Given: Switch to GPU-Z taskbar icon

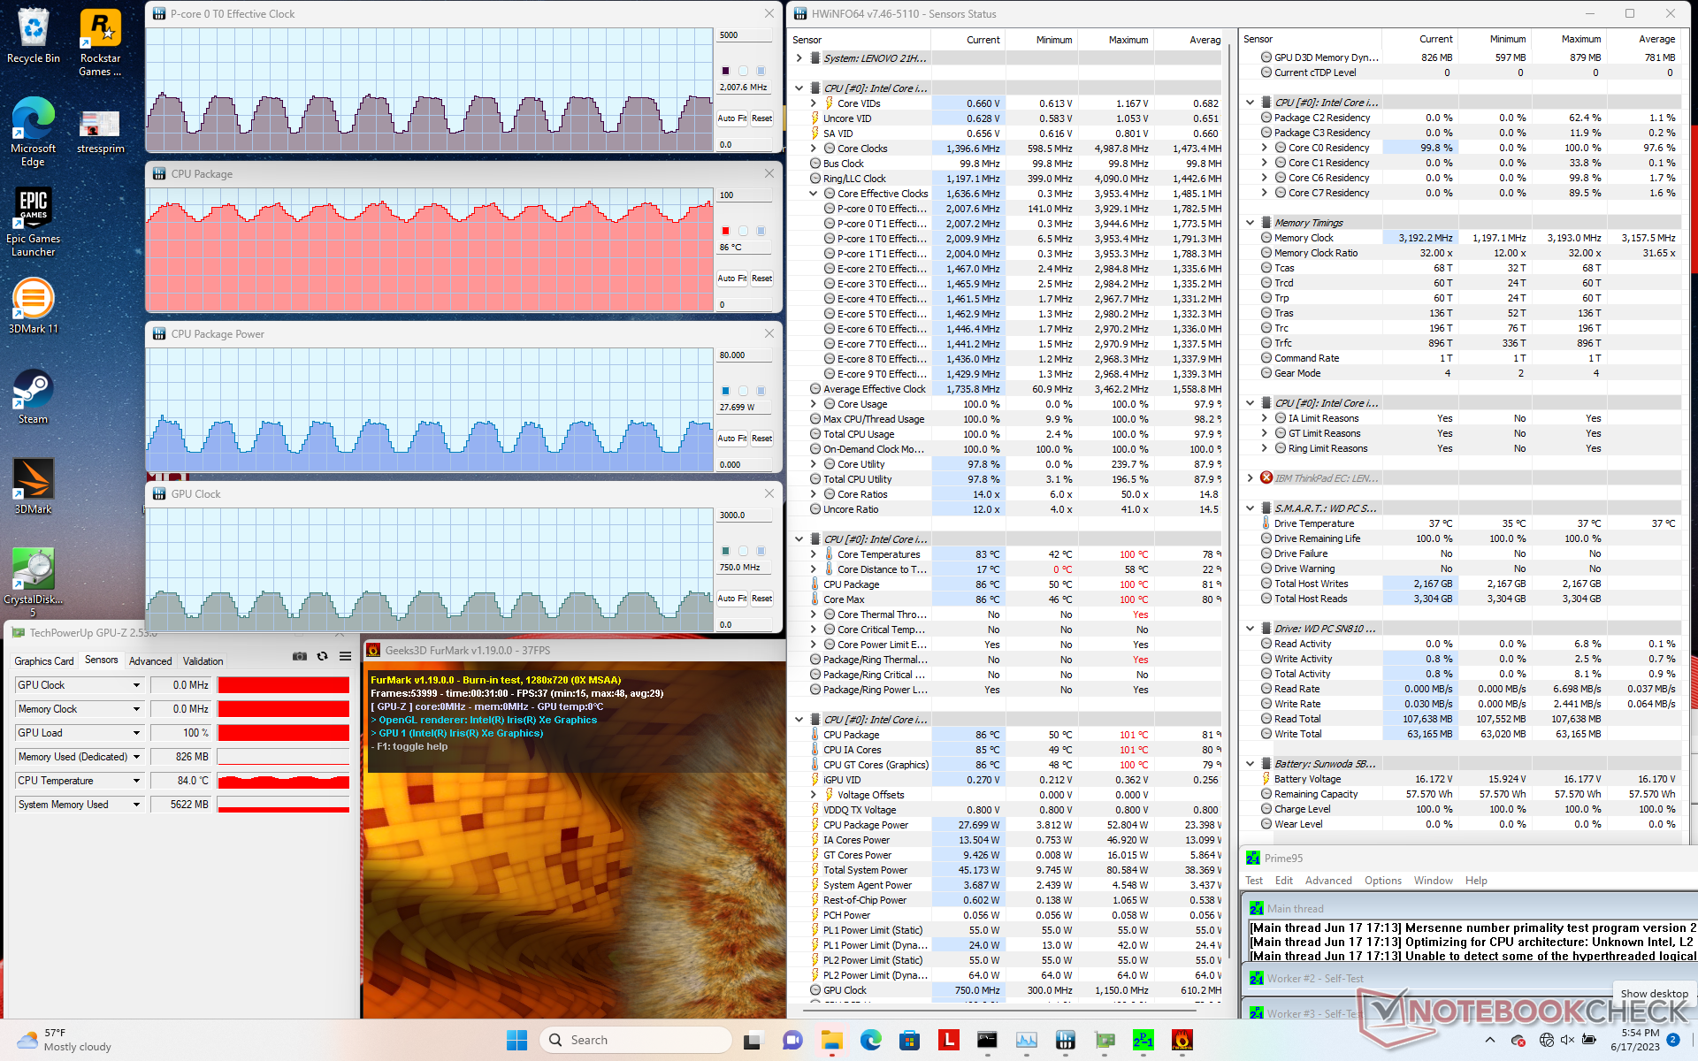Looking at the screenshot, I should [x=1105, y=1040].
